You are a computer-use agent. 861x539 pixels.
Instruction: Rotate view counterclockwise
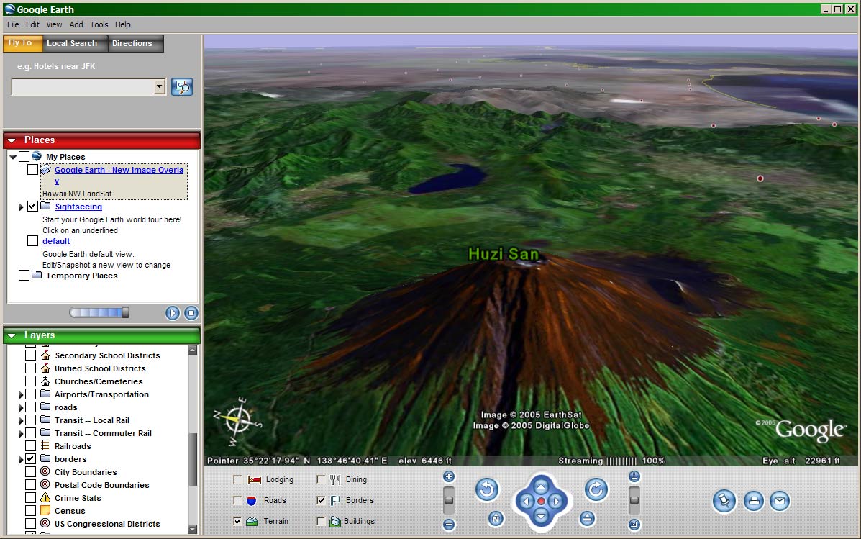[487, 489]
